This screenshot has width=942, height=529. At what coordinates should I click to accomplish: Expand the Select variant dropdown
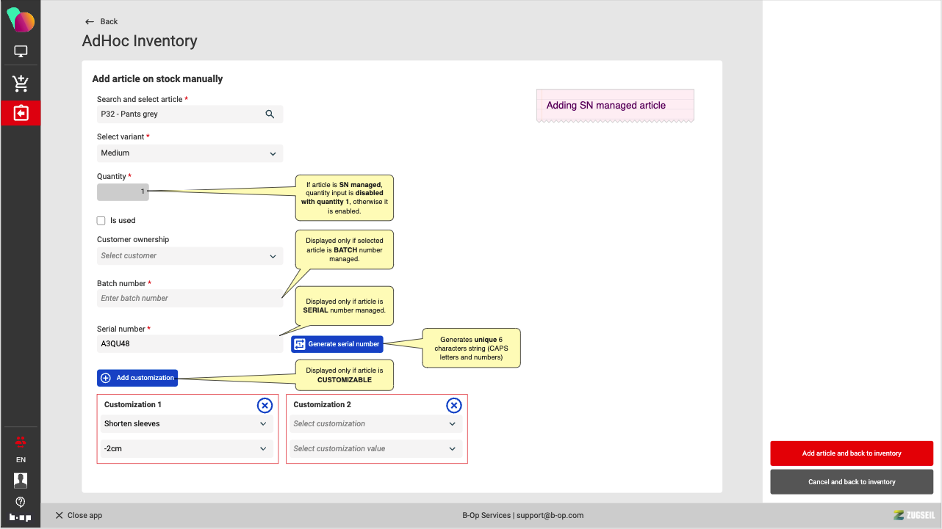190,153
